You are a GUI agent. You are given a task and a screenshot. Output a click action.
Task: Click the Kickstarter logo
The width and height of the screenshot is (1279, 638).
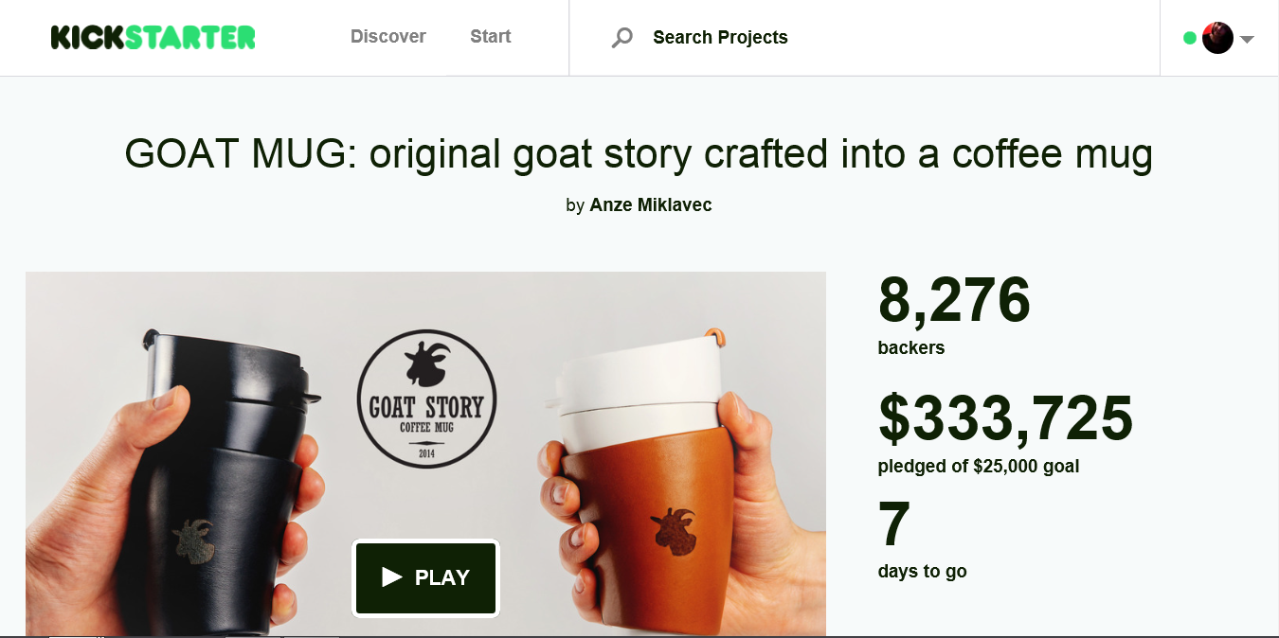(x=152, y=36)
